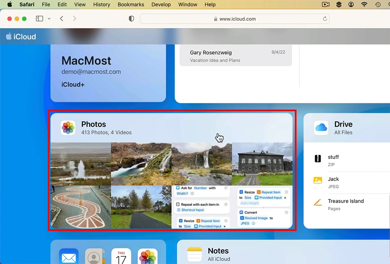Go forward to the next page
This screenshot has width=390, height=264.
coord(74,19)
